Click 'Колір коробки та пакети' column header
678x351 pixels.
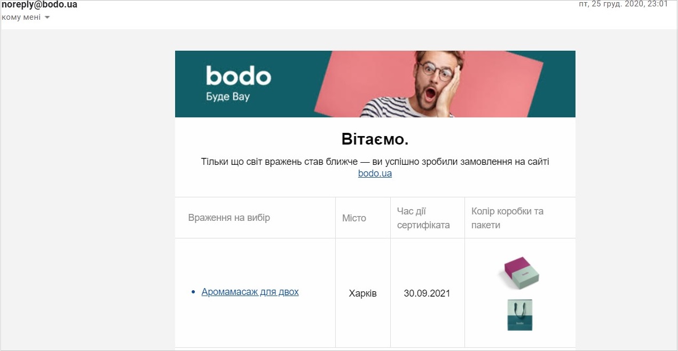(507, 218)
